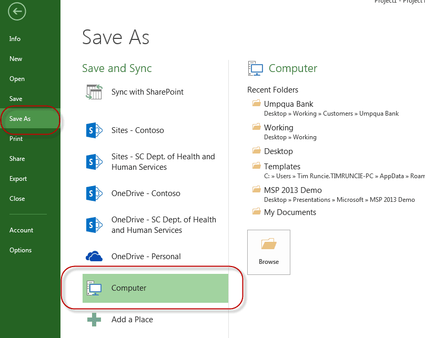Click path Desktop » Presentations » Microsoft » MSP 2013 Demo
425x338 pixels.
(x=339, y=200)
